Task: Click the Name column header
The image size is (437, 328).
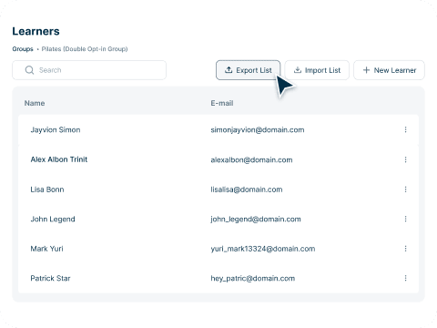Action: click(35, 103)
